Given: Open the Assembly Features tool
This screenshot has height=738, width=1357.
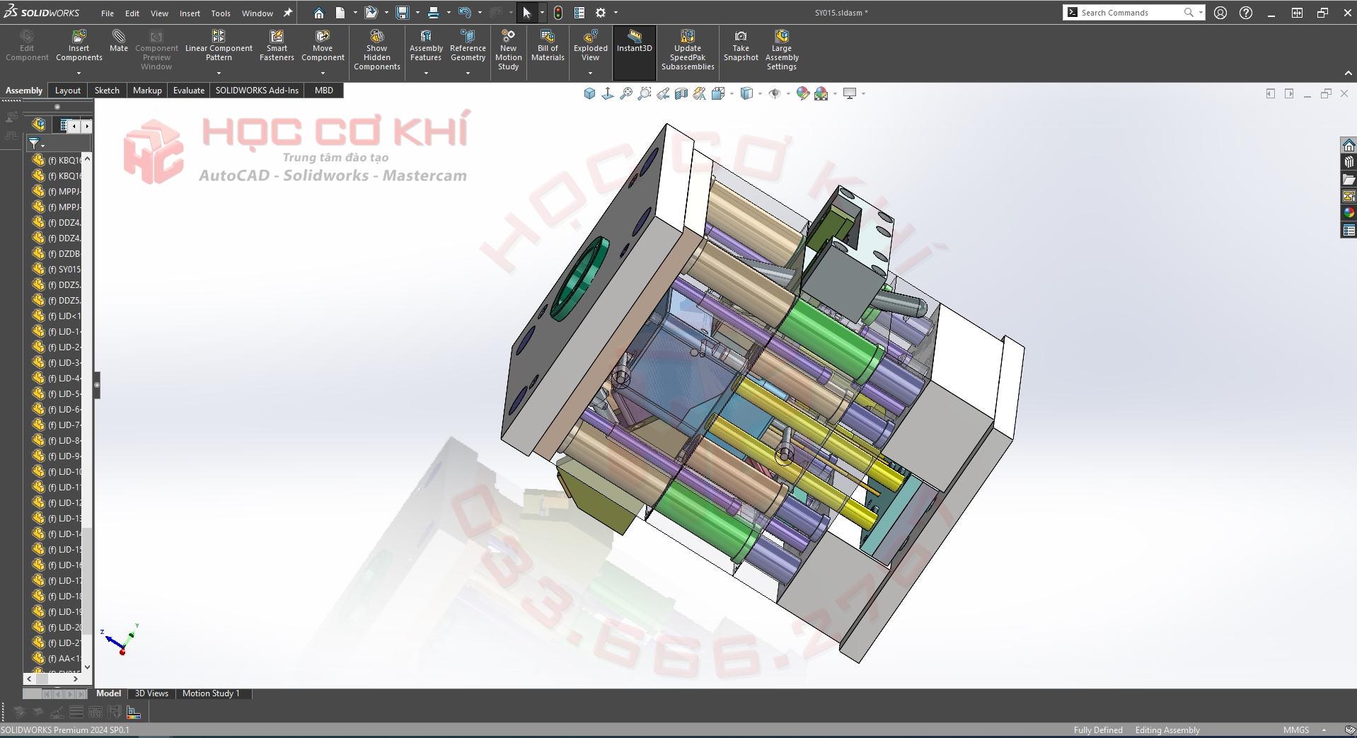Looking at the screenshot, I should click(x=426, y=46).
